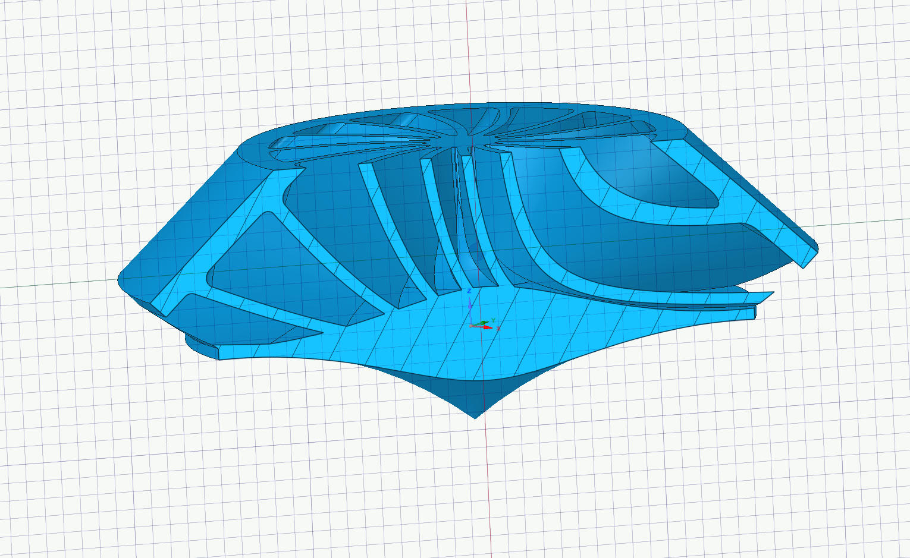Click the triad origin point
This screenshot has width=910, height=558.
[x=471, y=326]
